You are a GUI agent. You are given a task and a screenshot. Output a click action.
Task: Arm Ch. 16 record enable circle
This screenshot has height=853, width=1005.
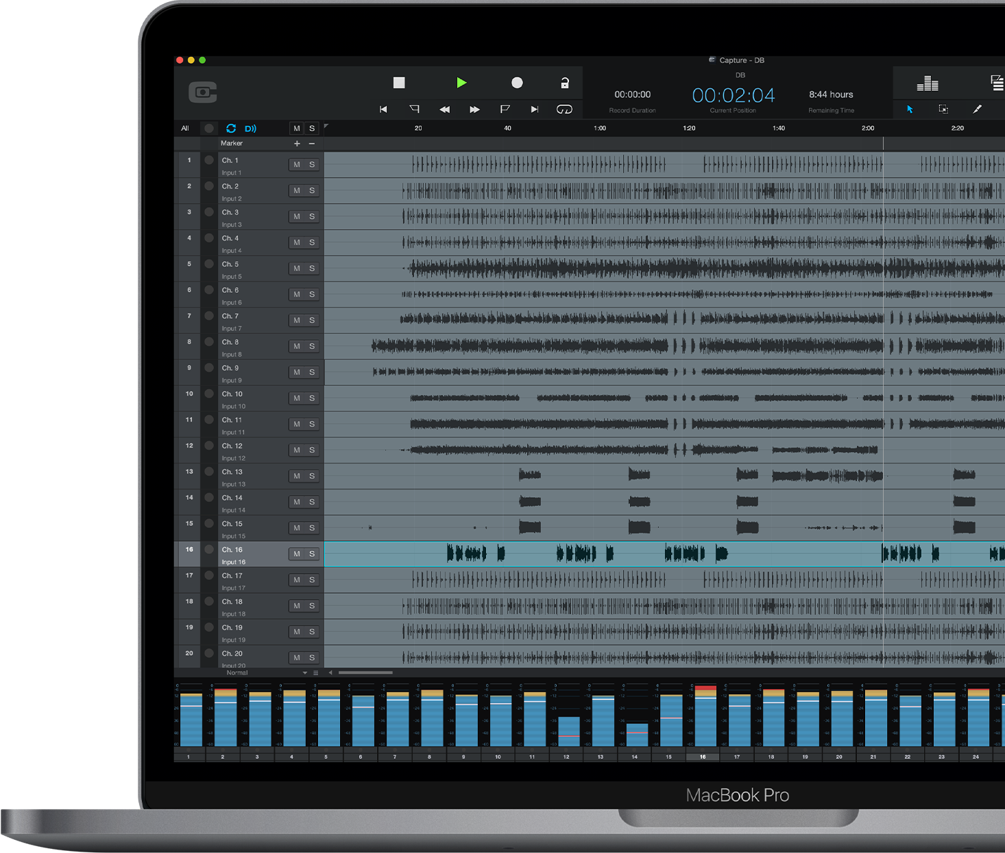coord(209,550)
